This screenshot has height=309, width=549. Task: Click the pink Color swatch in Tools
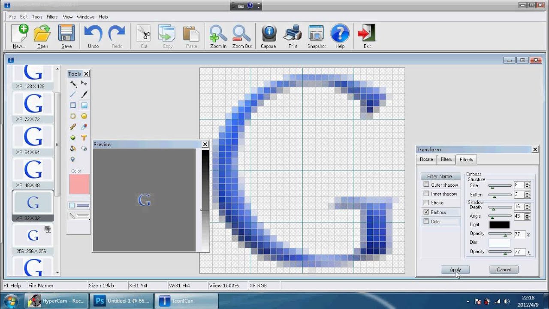coord(79,184)
